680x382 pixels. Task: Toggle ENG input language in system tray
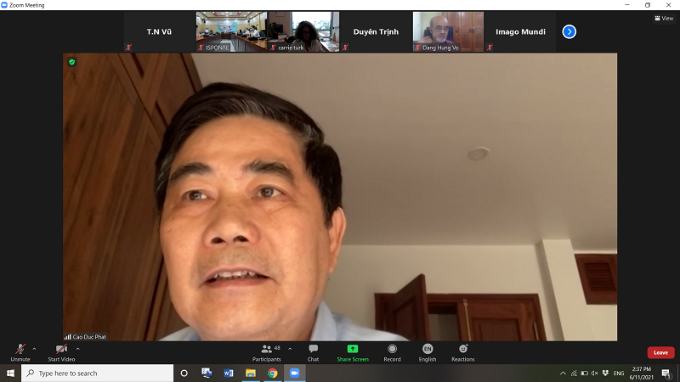click(619, 374)
